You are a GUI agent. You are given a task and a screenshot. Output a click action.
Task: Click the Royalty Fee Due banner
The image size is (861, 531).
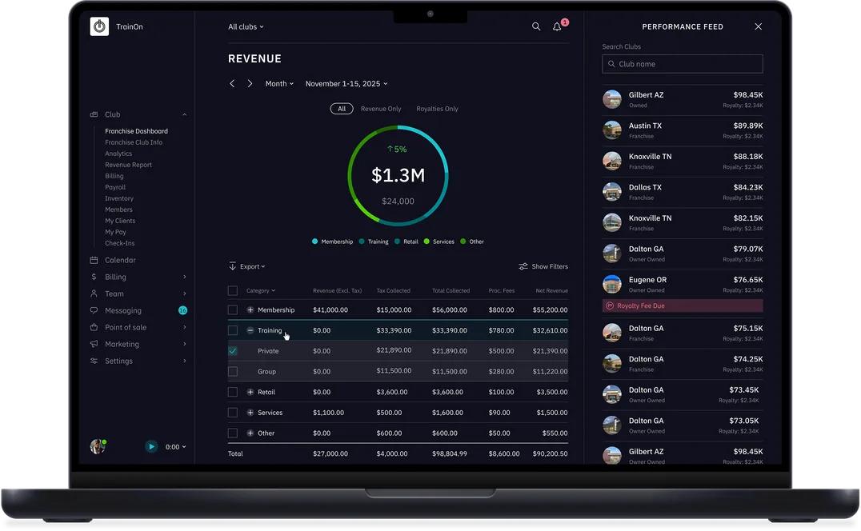(x=683, y=305)
